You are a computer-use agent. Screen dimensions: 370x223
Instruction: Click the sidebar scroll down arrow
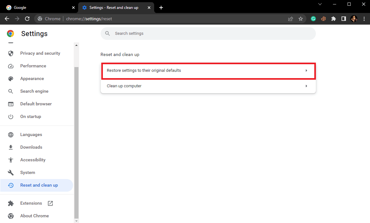(x=76, y=221)
